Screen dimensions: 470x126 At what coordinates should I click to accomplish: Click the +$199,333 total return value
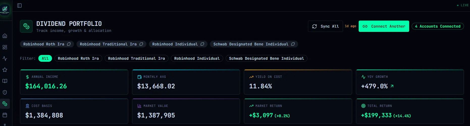[376, 115]
